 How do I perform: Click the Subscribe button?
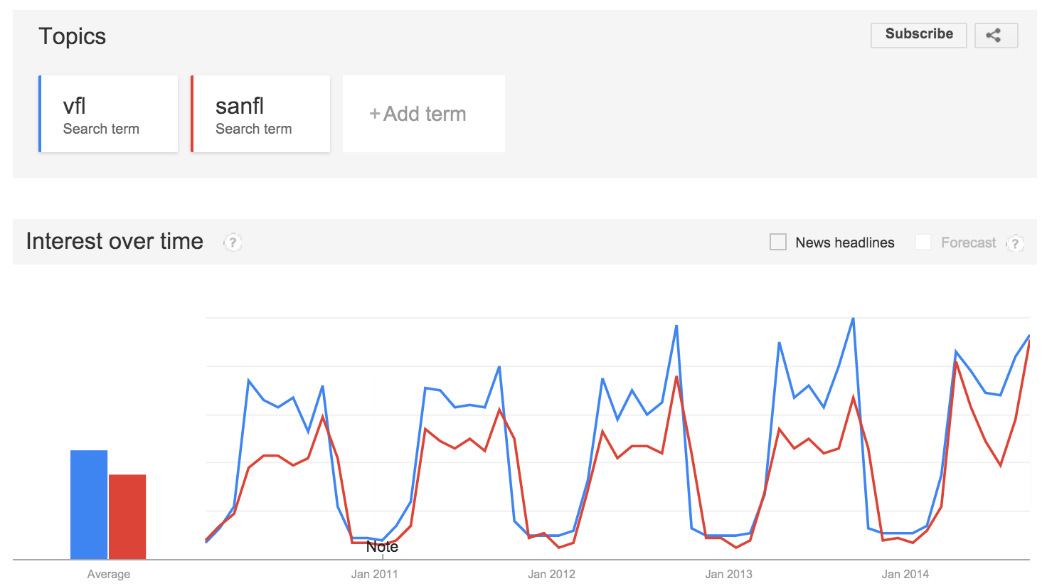click(918, 35)
